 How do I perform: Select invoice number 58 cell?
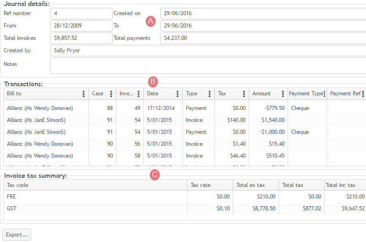coord(137,156)
